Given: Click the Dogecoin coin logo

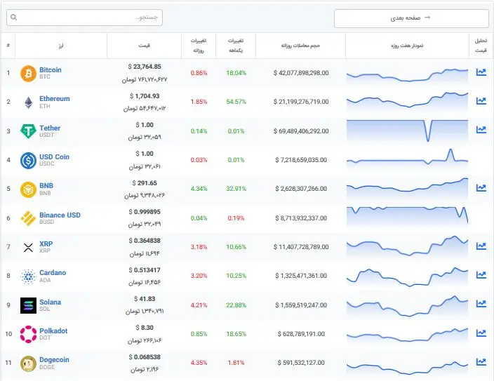Looking at the screenshot, I should (28, 363).
